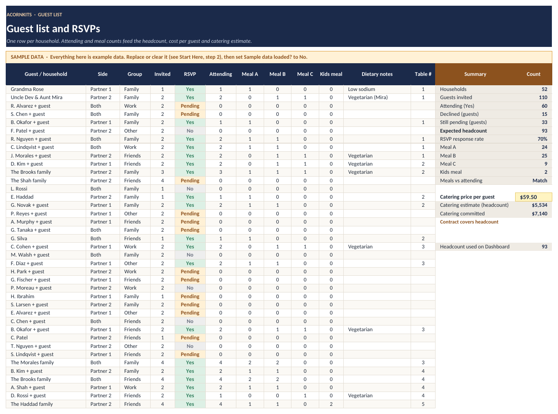Select the Households summary label
Screen dimensions: 558x414
475,89
